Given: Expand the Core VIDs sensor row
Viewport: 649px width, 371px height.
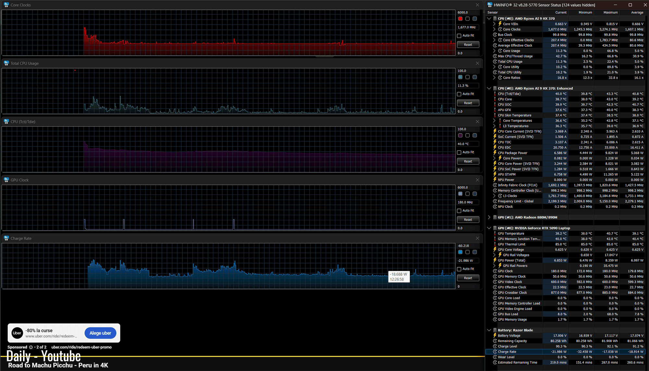Looking at the screenshot, I should (x=494, y=24).
